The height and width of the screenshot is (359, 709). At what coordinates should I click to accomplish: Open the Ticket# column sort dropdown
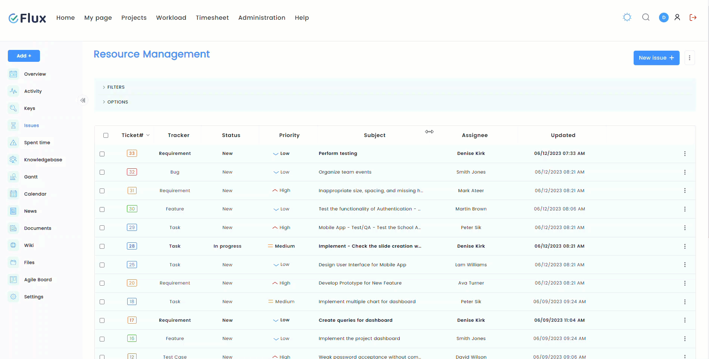pyautogui.click(x=148, y=135)
